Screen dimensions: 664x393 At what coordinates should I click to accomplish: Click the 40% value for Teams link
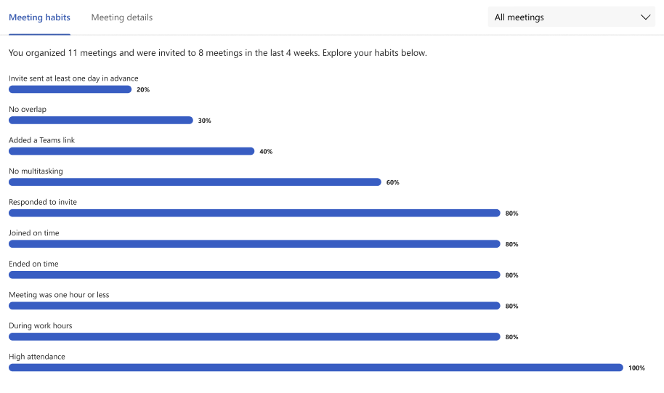pos(266,152)
